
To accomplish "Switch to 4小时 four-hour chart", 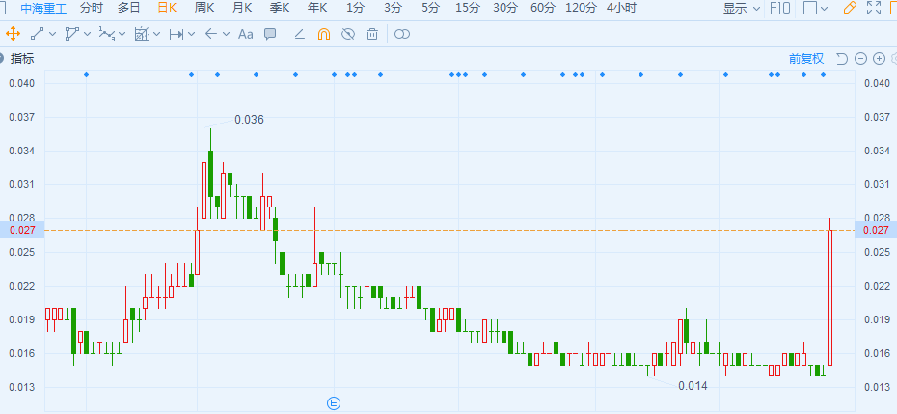I will coord(621,8).
